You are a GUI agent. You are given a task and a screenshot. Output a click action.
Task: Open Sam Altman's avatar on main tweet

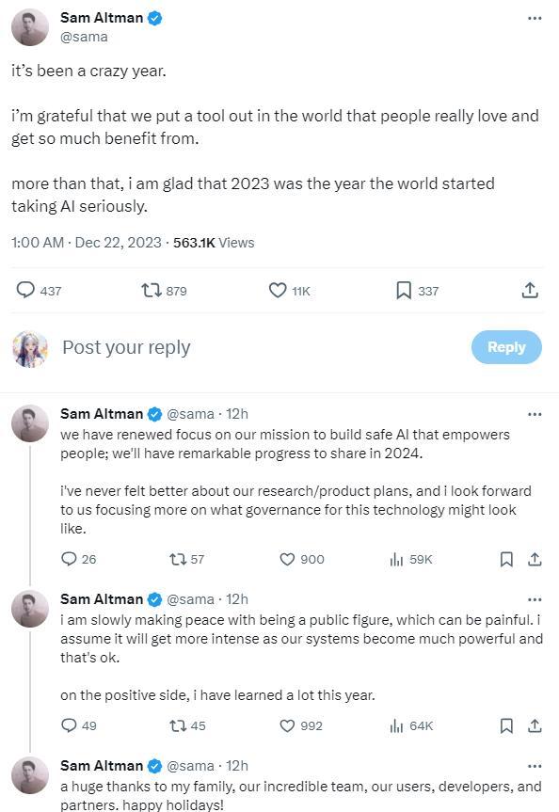tap(30, 27)
